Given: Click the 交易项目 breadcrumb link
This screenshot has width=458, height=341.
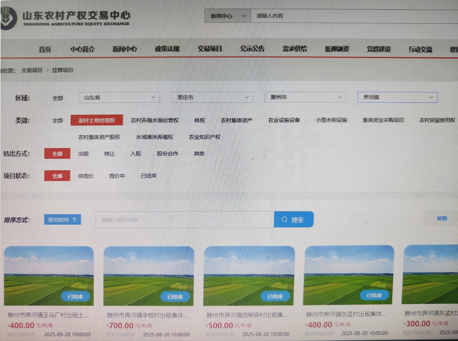Looking at the screenshot, I should (x=32, y=70).
